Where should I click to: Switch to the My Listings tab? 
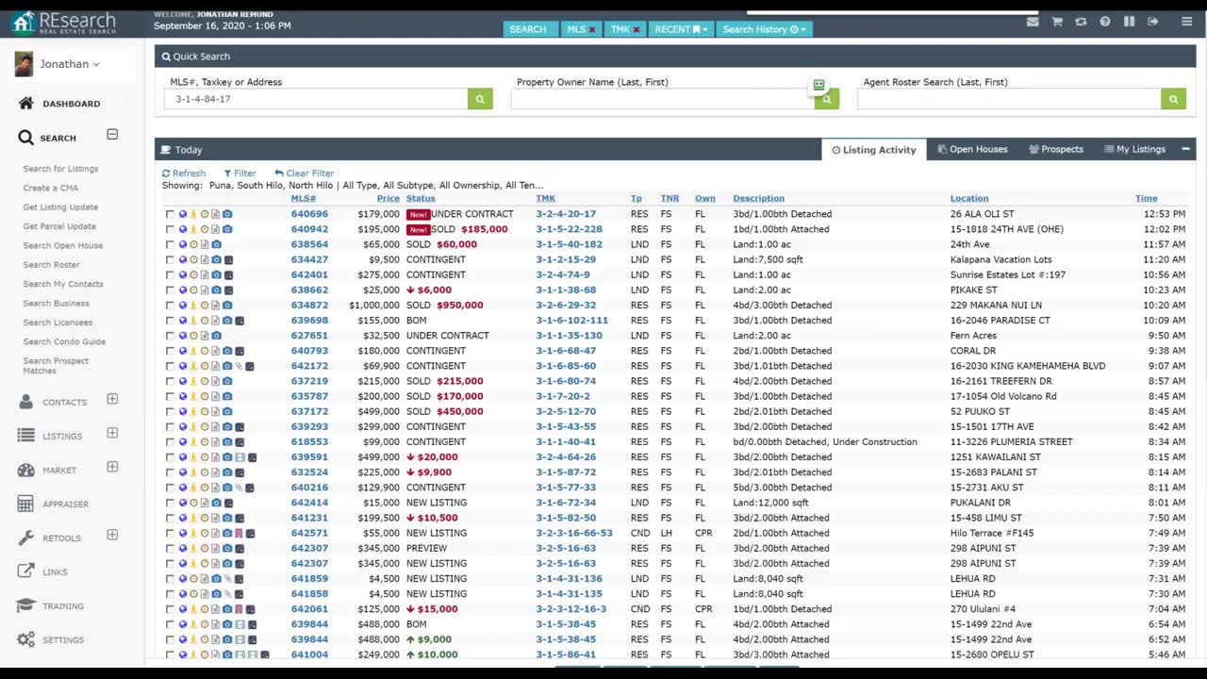[1134, 149]
